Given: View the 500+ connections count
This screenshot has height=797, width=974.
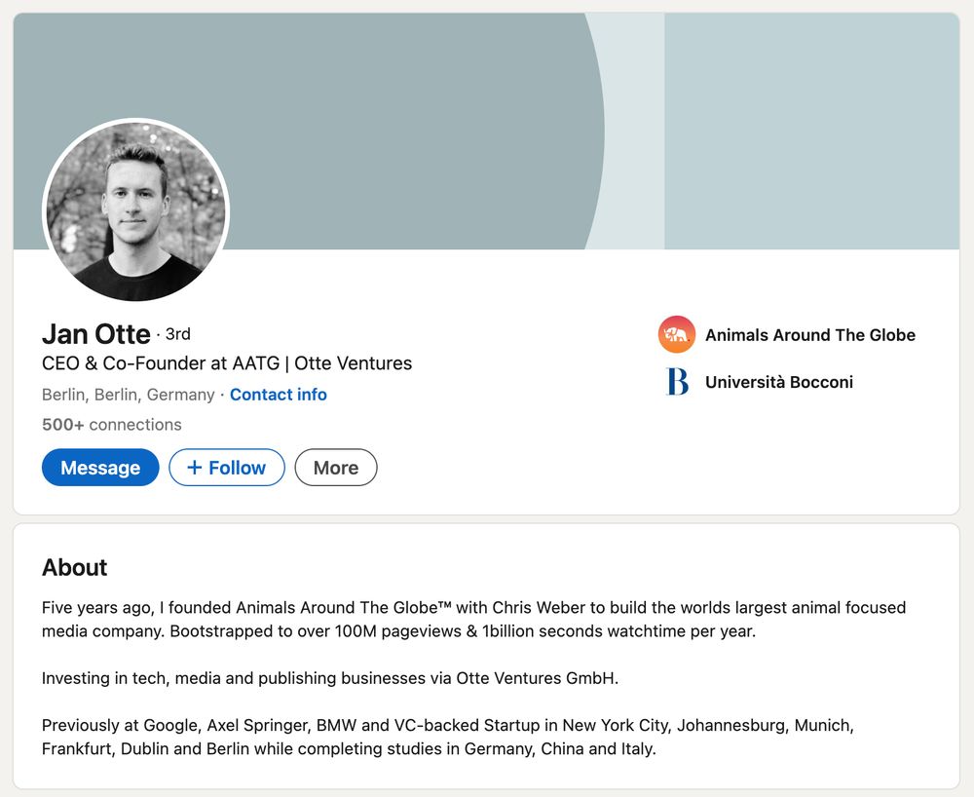Looking at the screenshot, I should tap(112, 424).
